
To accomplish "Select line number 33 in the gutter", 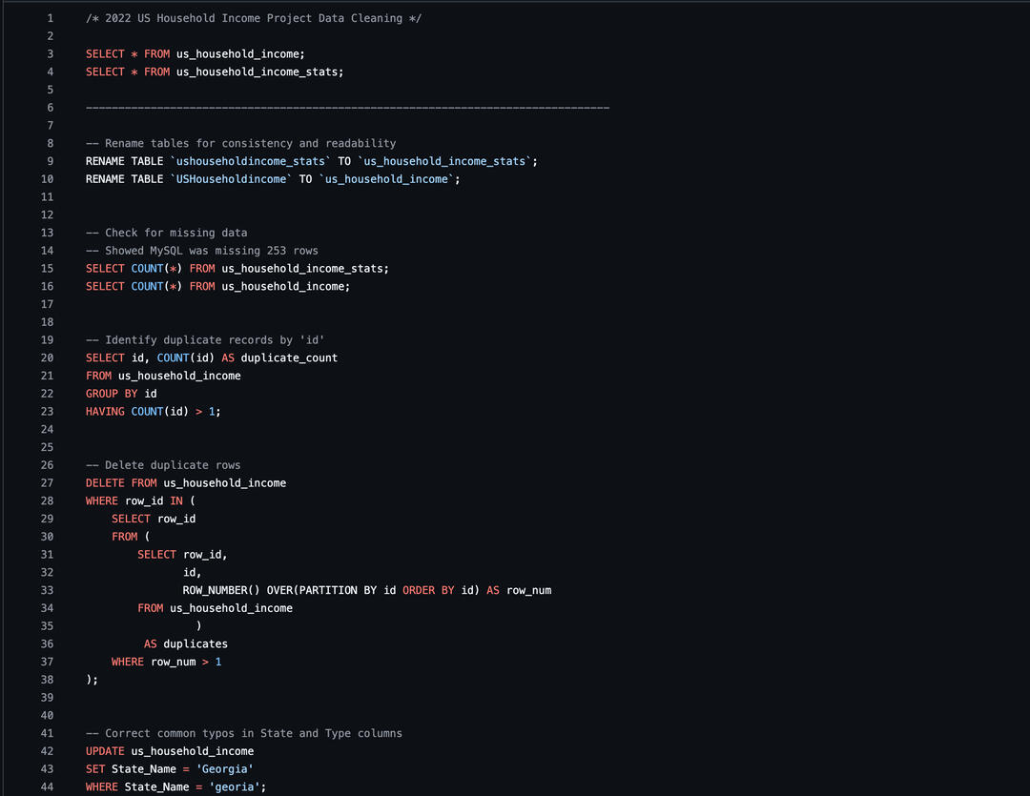I will pos(47,590).
